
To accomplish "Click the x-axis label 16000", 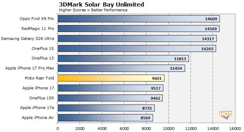I will pyautogui.click(x=235, y=129).
